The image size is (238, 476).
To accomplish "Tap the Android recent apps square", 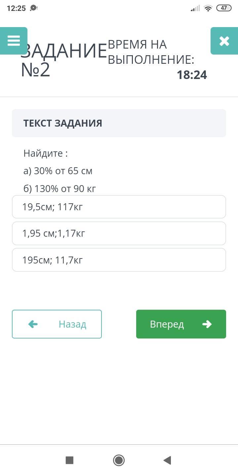I will point(69,460).
